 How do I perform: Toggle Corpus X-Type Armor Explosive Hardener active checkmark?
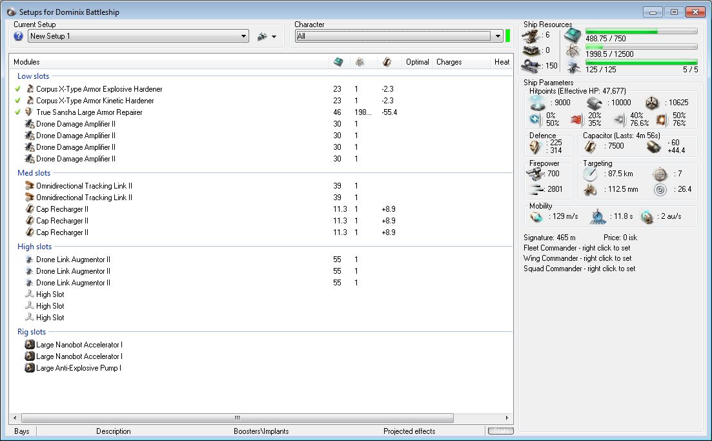[x=17, y=89]
